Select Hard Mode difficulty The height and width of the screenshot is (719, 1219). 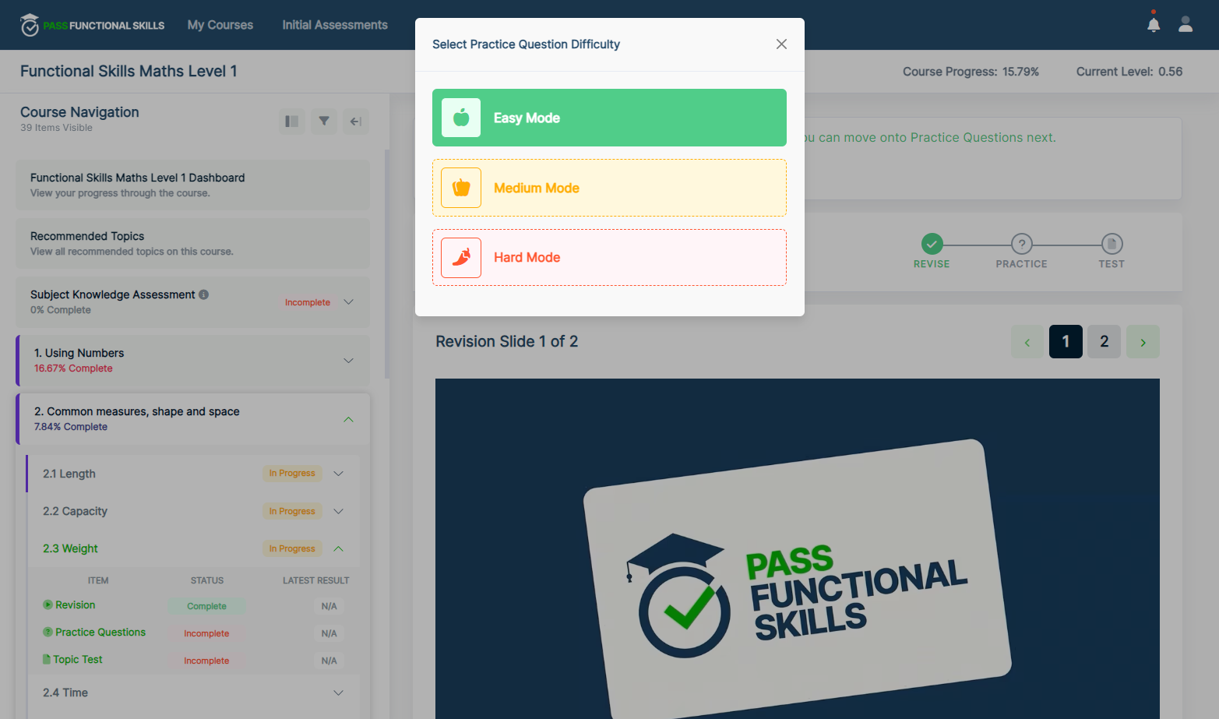(609, 258)
